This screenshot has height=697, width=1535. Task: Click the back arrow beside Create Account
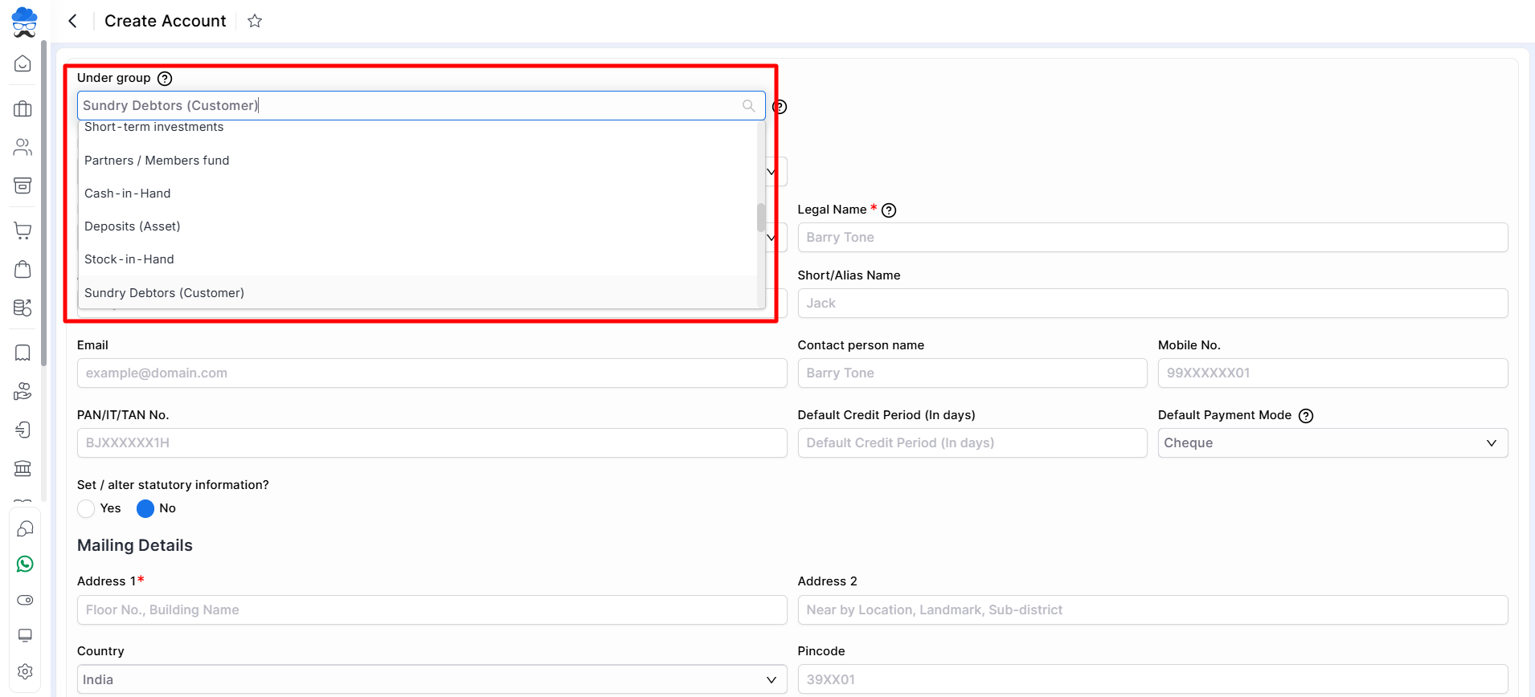[x=73, y=21]
